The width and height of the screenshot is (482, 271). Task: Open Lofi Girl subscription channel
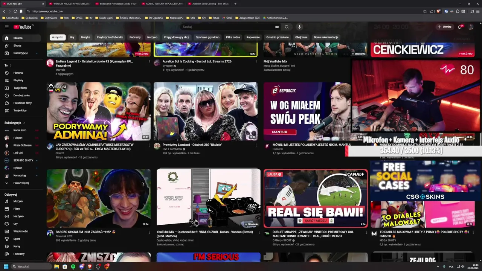coord(21,153)
